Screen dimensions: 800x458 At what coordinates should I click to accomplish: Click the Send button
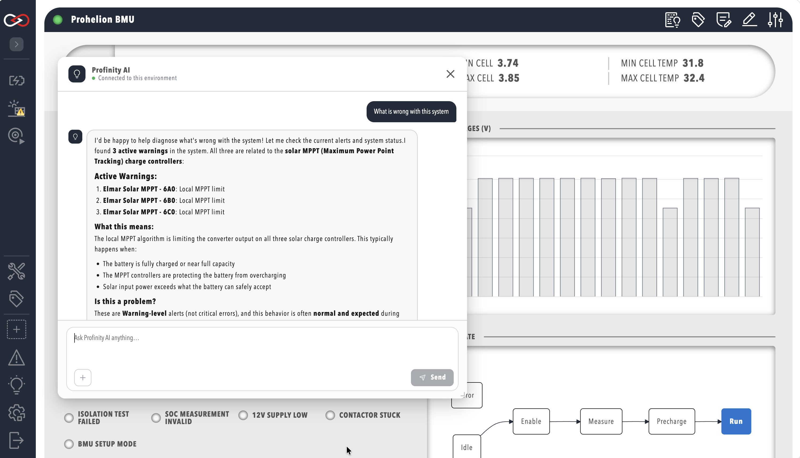tap(432, 377)
